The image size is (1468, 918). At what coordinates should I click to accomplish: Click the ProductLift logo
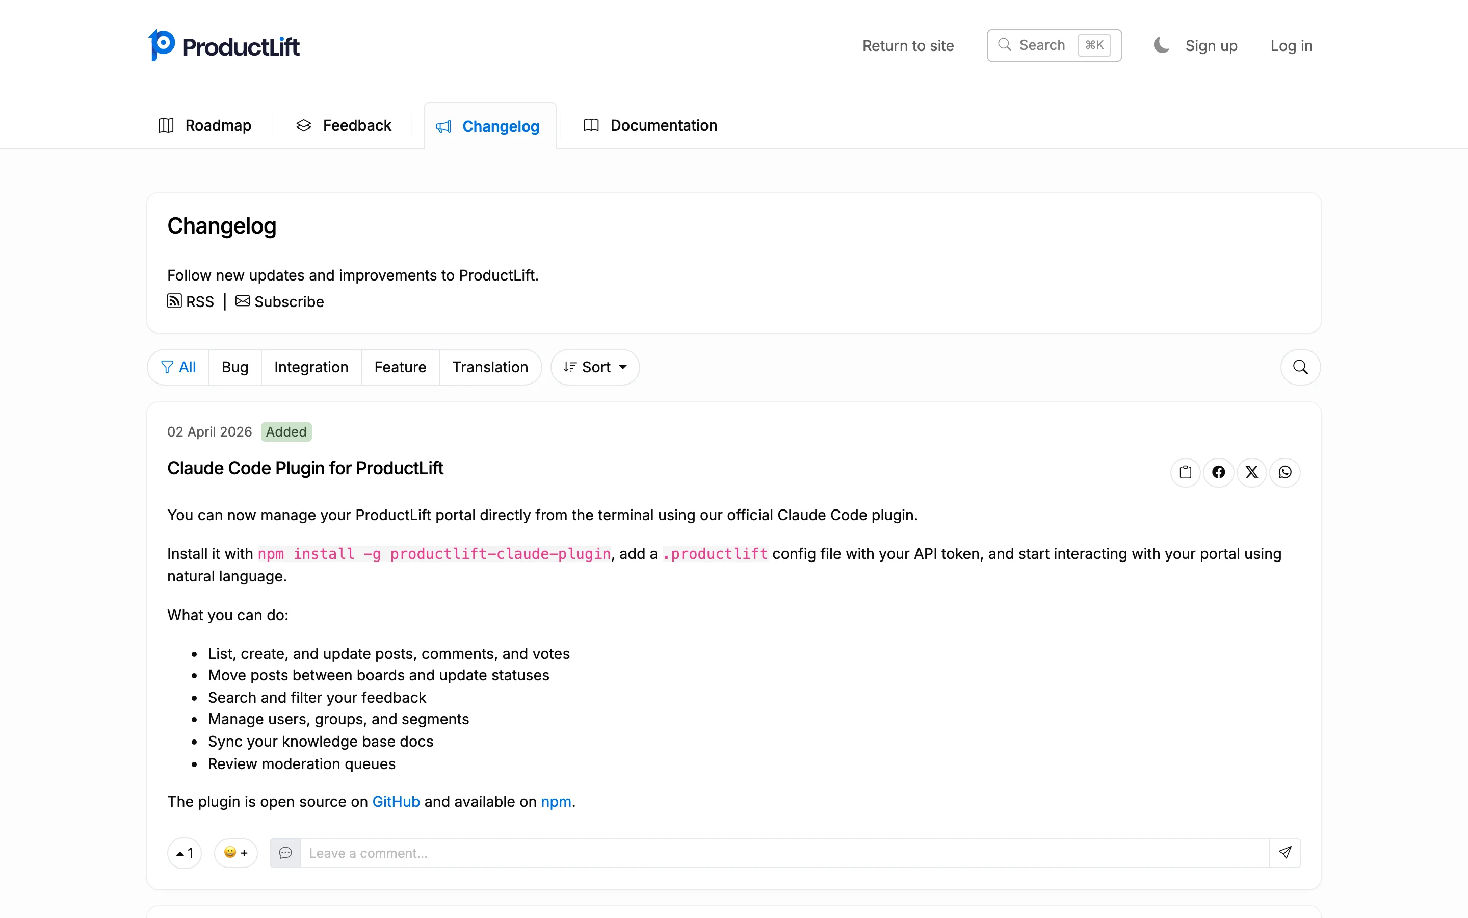click(x=224, y=44)
